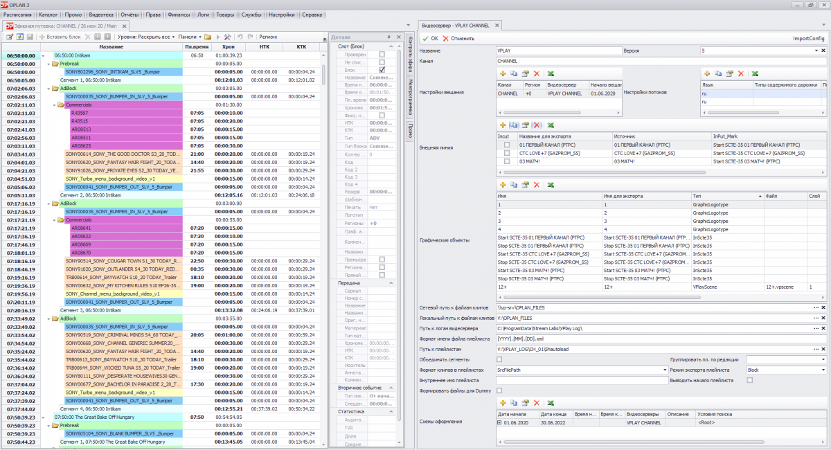Enable the Объединять сегменты checkbox
831x450 pixels.
point(500,360)
